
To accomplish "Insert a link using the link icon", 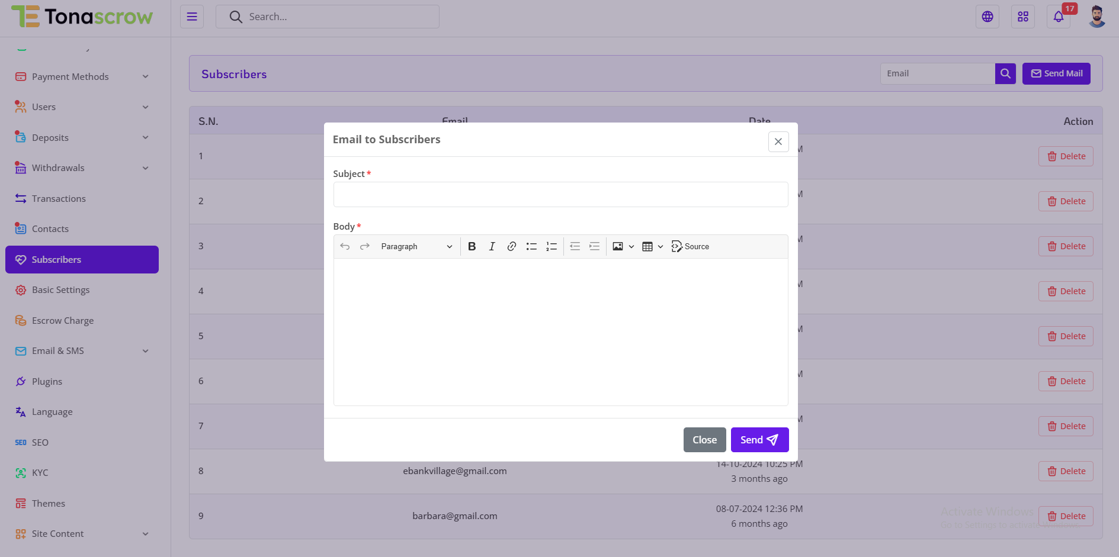I will [x=512, y=247].
